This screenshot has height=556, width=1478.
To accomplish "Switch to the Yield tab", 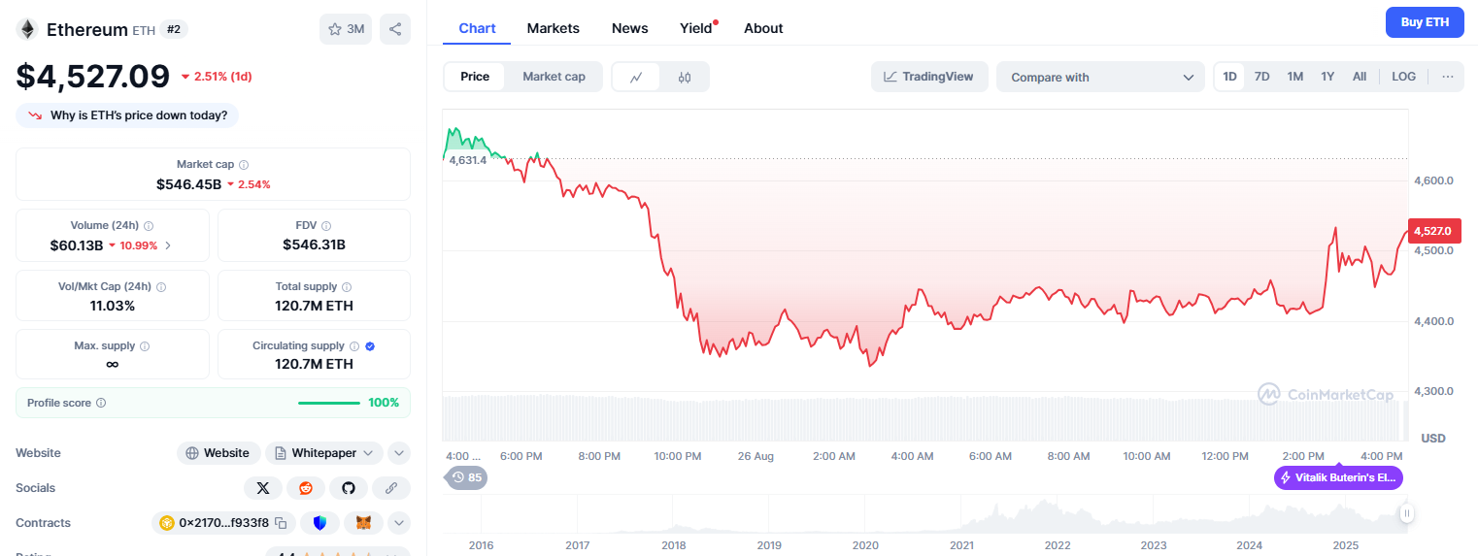I will click(697, 28).
